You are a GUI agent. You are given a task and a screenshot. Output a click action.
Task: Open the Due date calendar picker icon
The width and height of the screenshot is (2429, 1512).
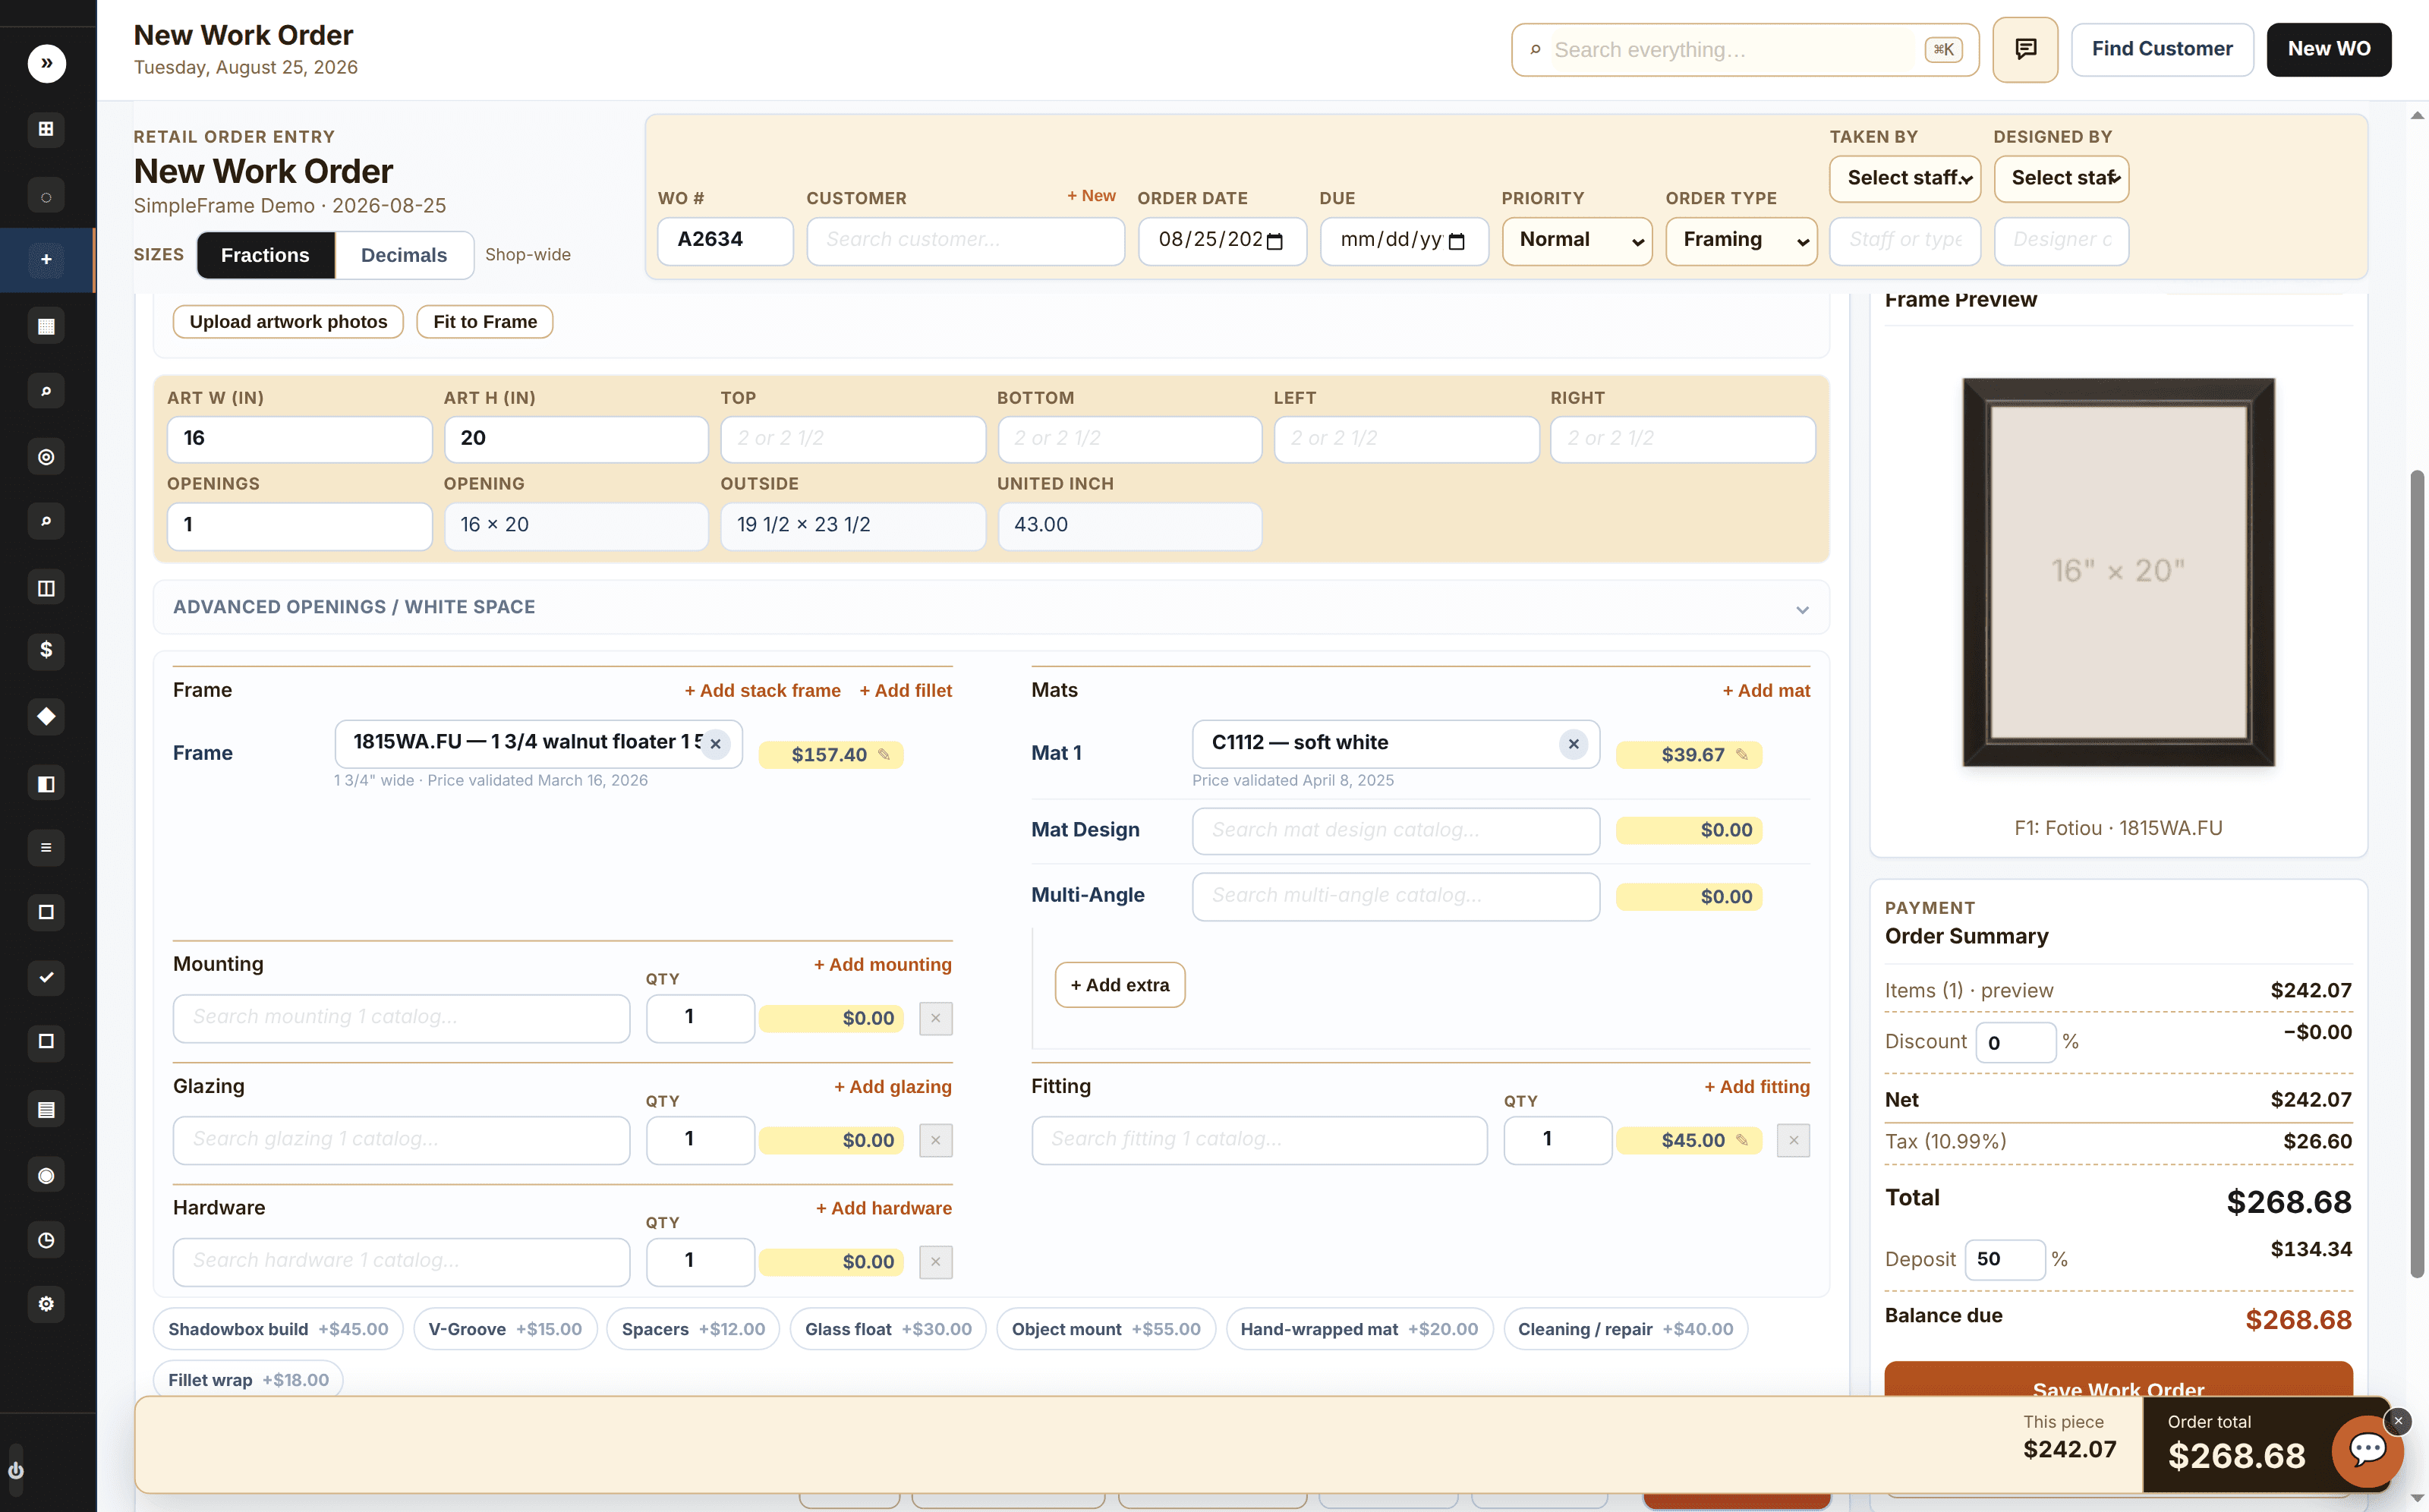pos(1457,241)
